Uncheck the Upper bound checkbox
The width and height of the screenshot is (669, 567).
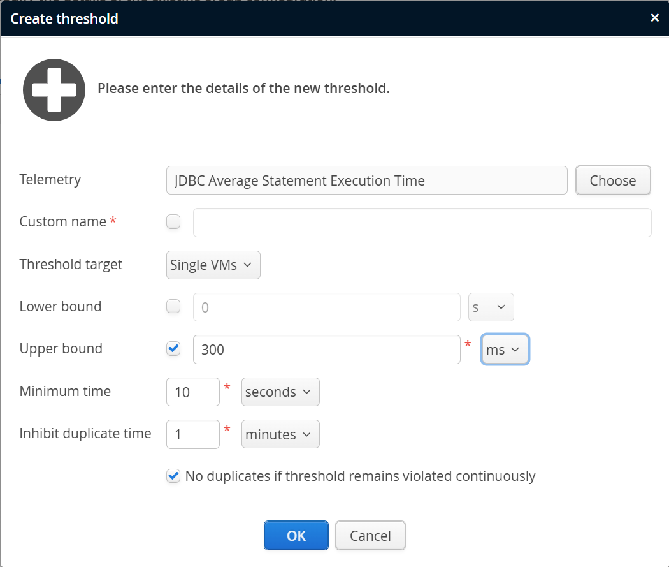173,349
